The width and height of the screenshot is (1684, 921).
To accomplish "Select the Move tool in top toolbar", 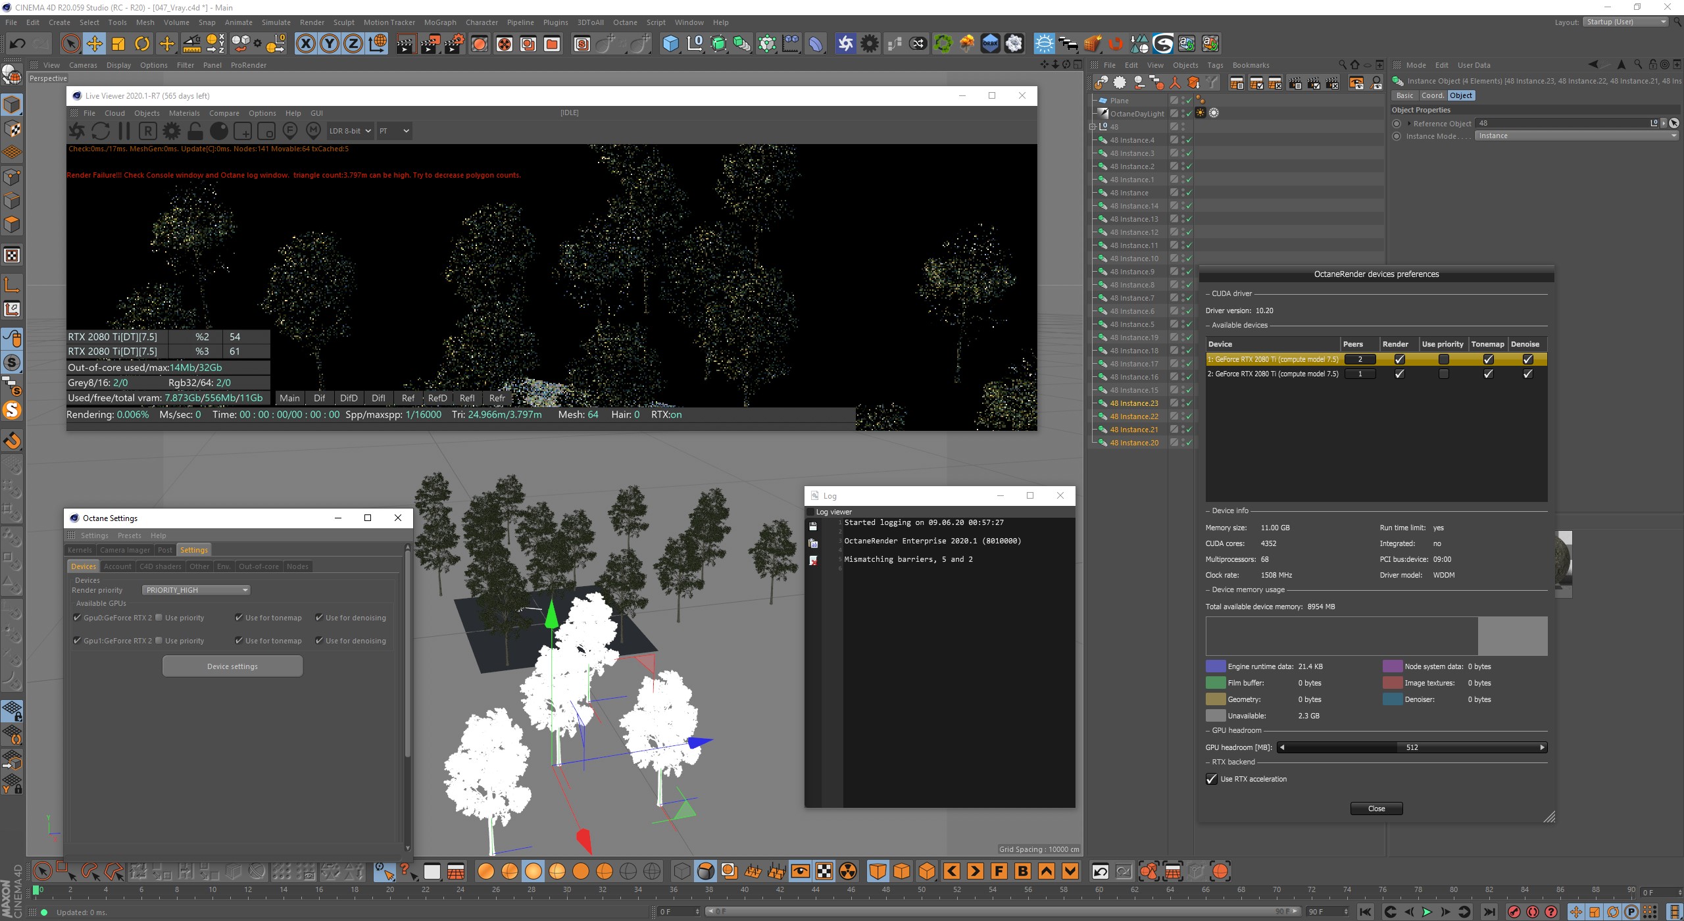I will [95, 44].
